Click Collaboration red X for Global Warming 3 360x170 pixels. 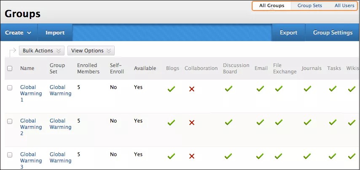coord(192,156)
